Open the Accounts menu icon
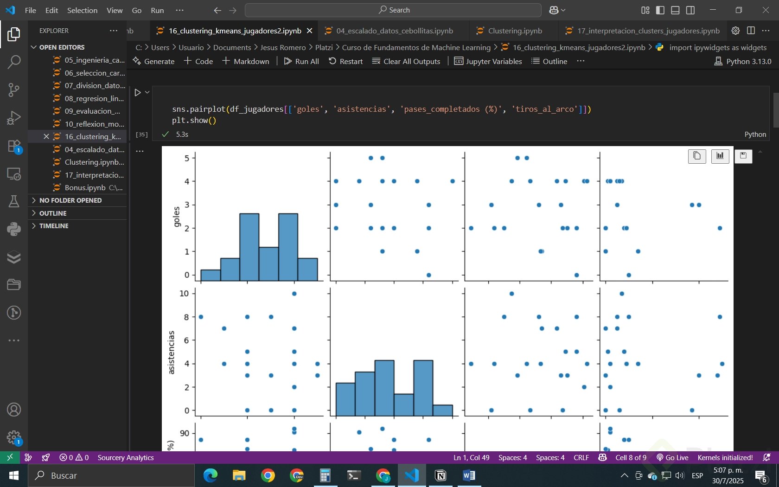Image resolution: width=779 pixels, height=487 pixels. click(x=14, y=410)
